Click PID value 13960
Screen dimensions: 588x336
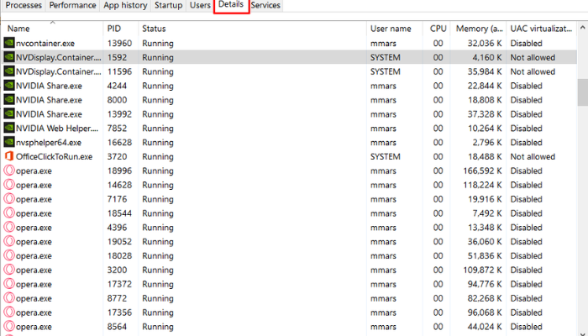119,44
